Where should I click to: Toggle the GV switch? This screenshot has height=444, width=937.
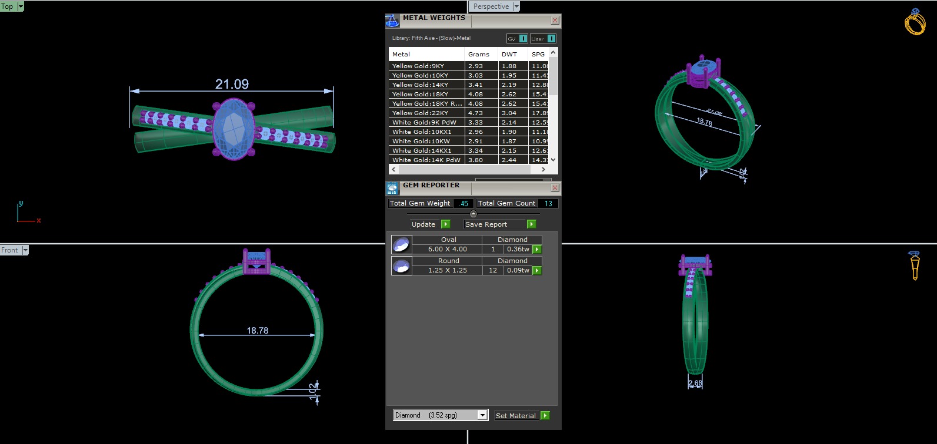[x=523, y=39]
